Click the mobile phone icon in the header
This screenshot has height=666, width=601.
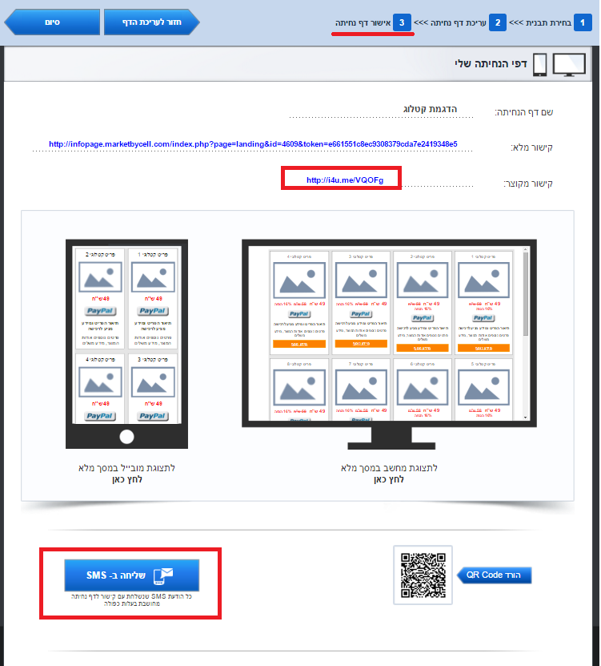(x=539, y=64)
